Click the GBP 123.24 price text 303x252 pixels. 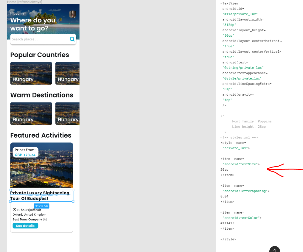[25, 155]
